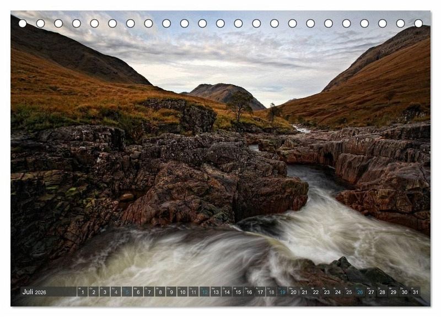441x317 pixels.
Task: Pick day 29 in the calendar strip
Action: [x=394, y=292]
